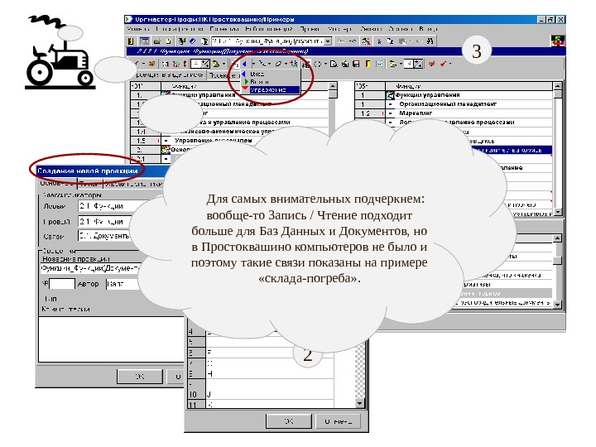Click the yellow sheet icon right of the floppy disk

[368, 64]
